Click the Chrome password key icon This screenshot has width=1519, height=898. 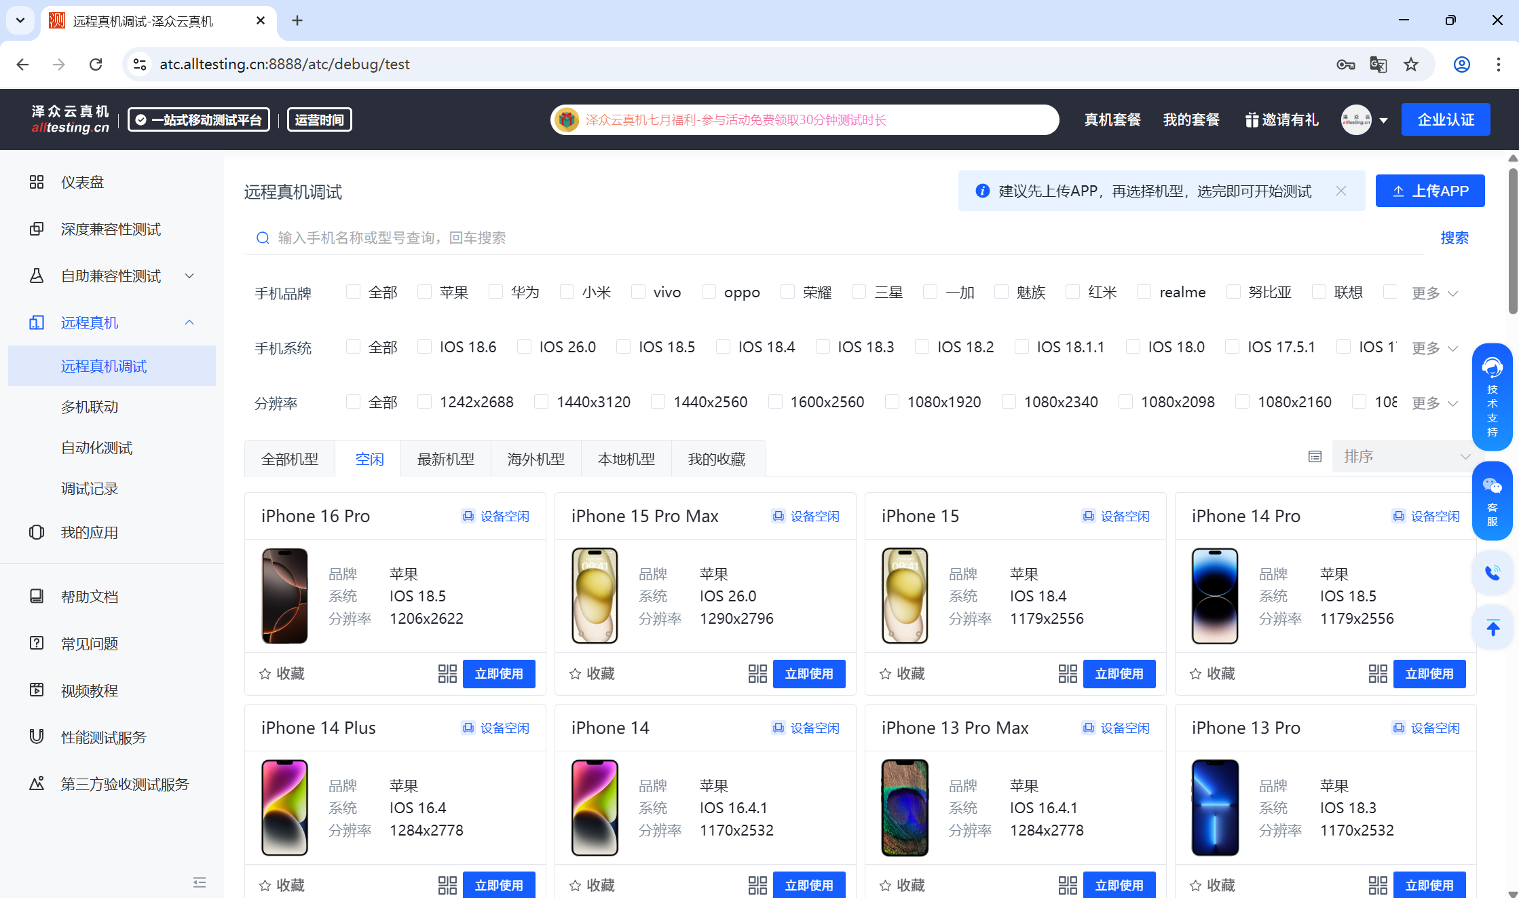pyautogui.click(x=1345, y=64)
